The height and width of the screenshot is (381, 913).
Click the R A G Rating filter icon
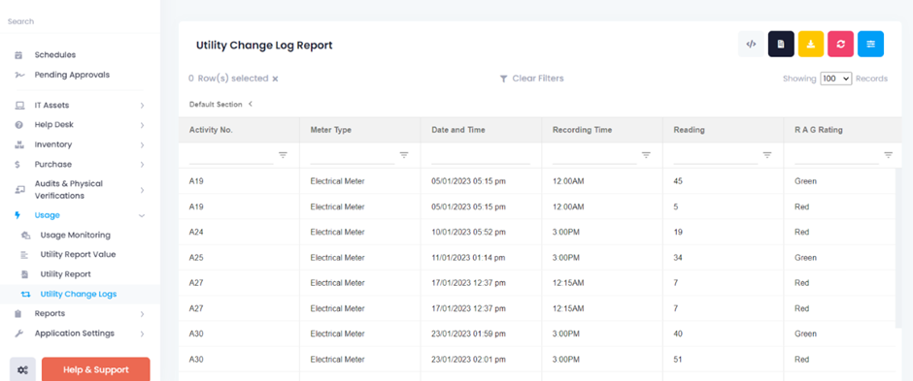point(889,155)
